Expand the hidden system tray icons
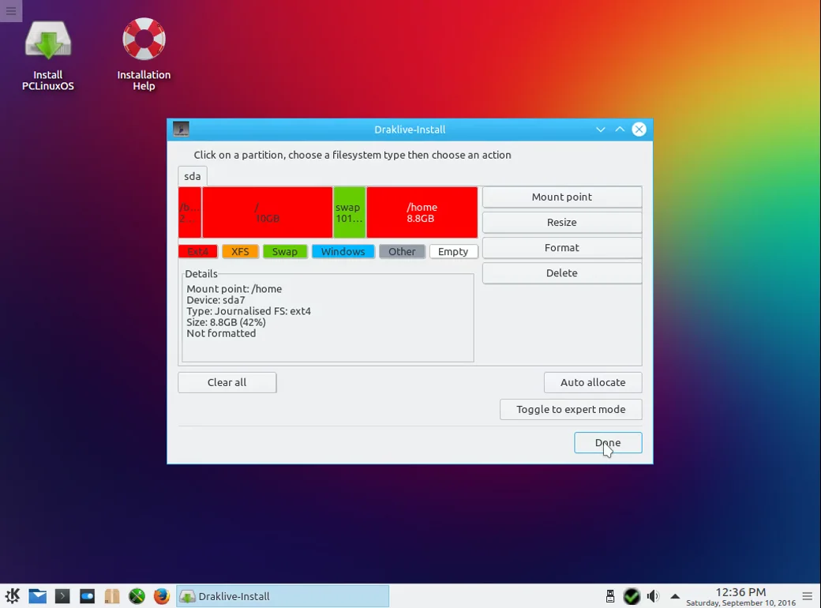The width and height of the screenshot is (821, 608). (x=675, y=596)
